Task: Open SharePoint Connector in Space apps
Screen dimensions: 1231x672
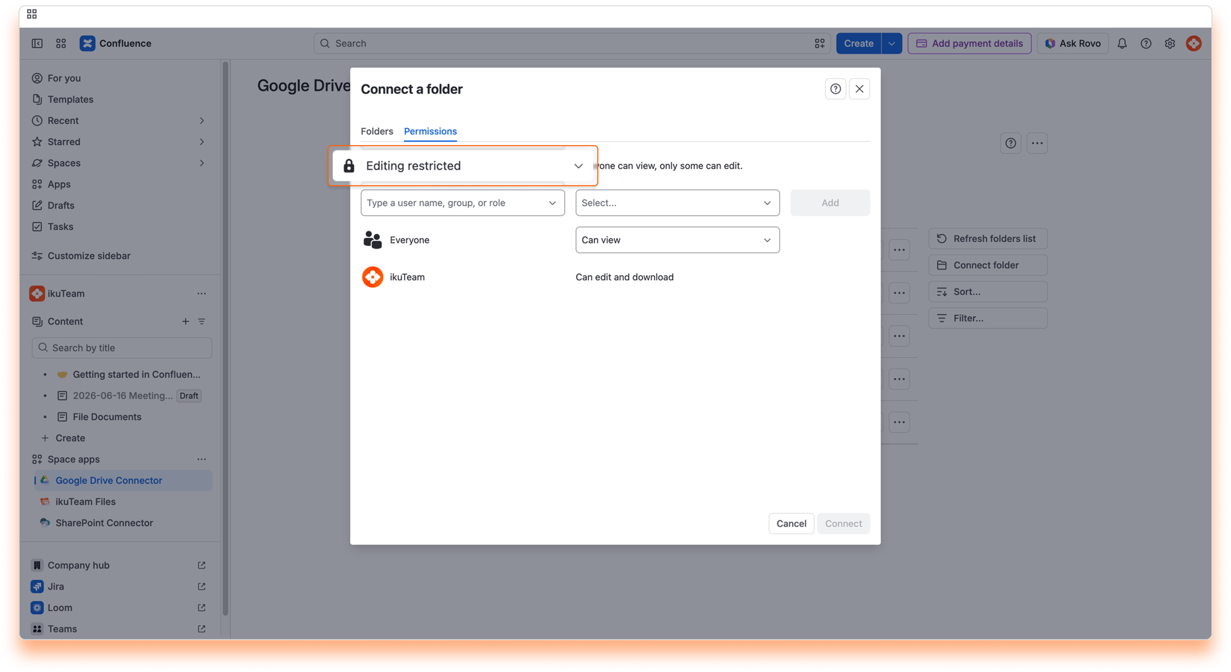Action: pyautogui.click(x=104, y=523)
